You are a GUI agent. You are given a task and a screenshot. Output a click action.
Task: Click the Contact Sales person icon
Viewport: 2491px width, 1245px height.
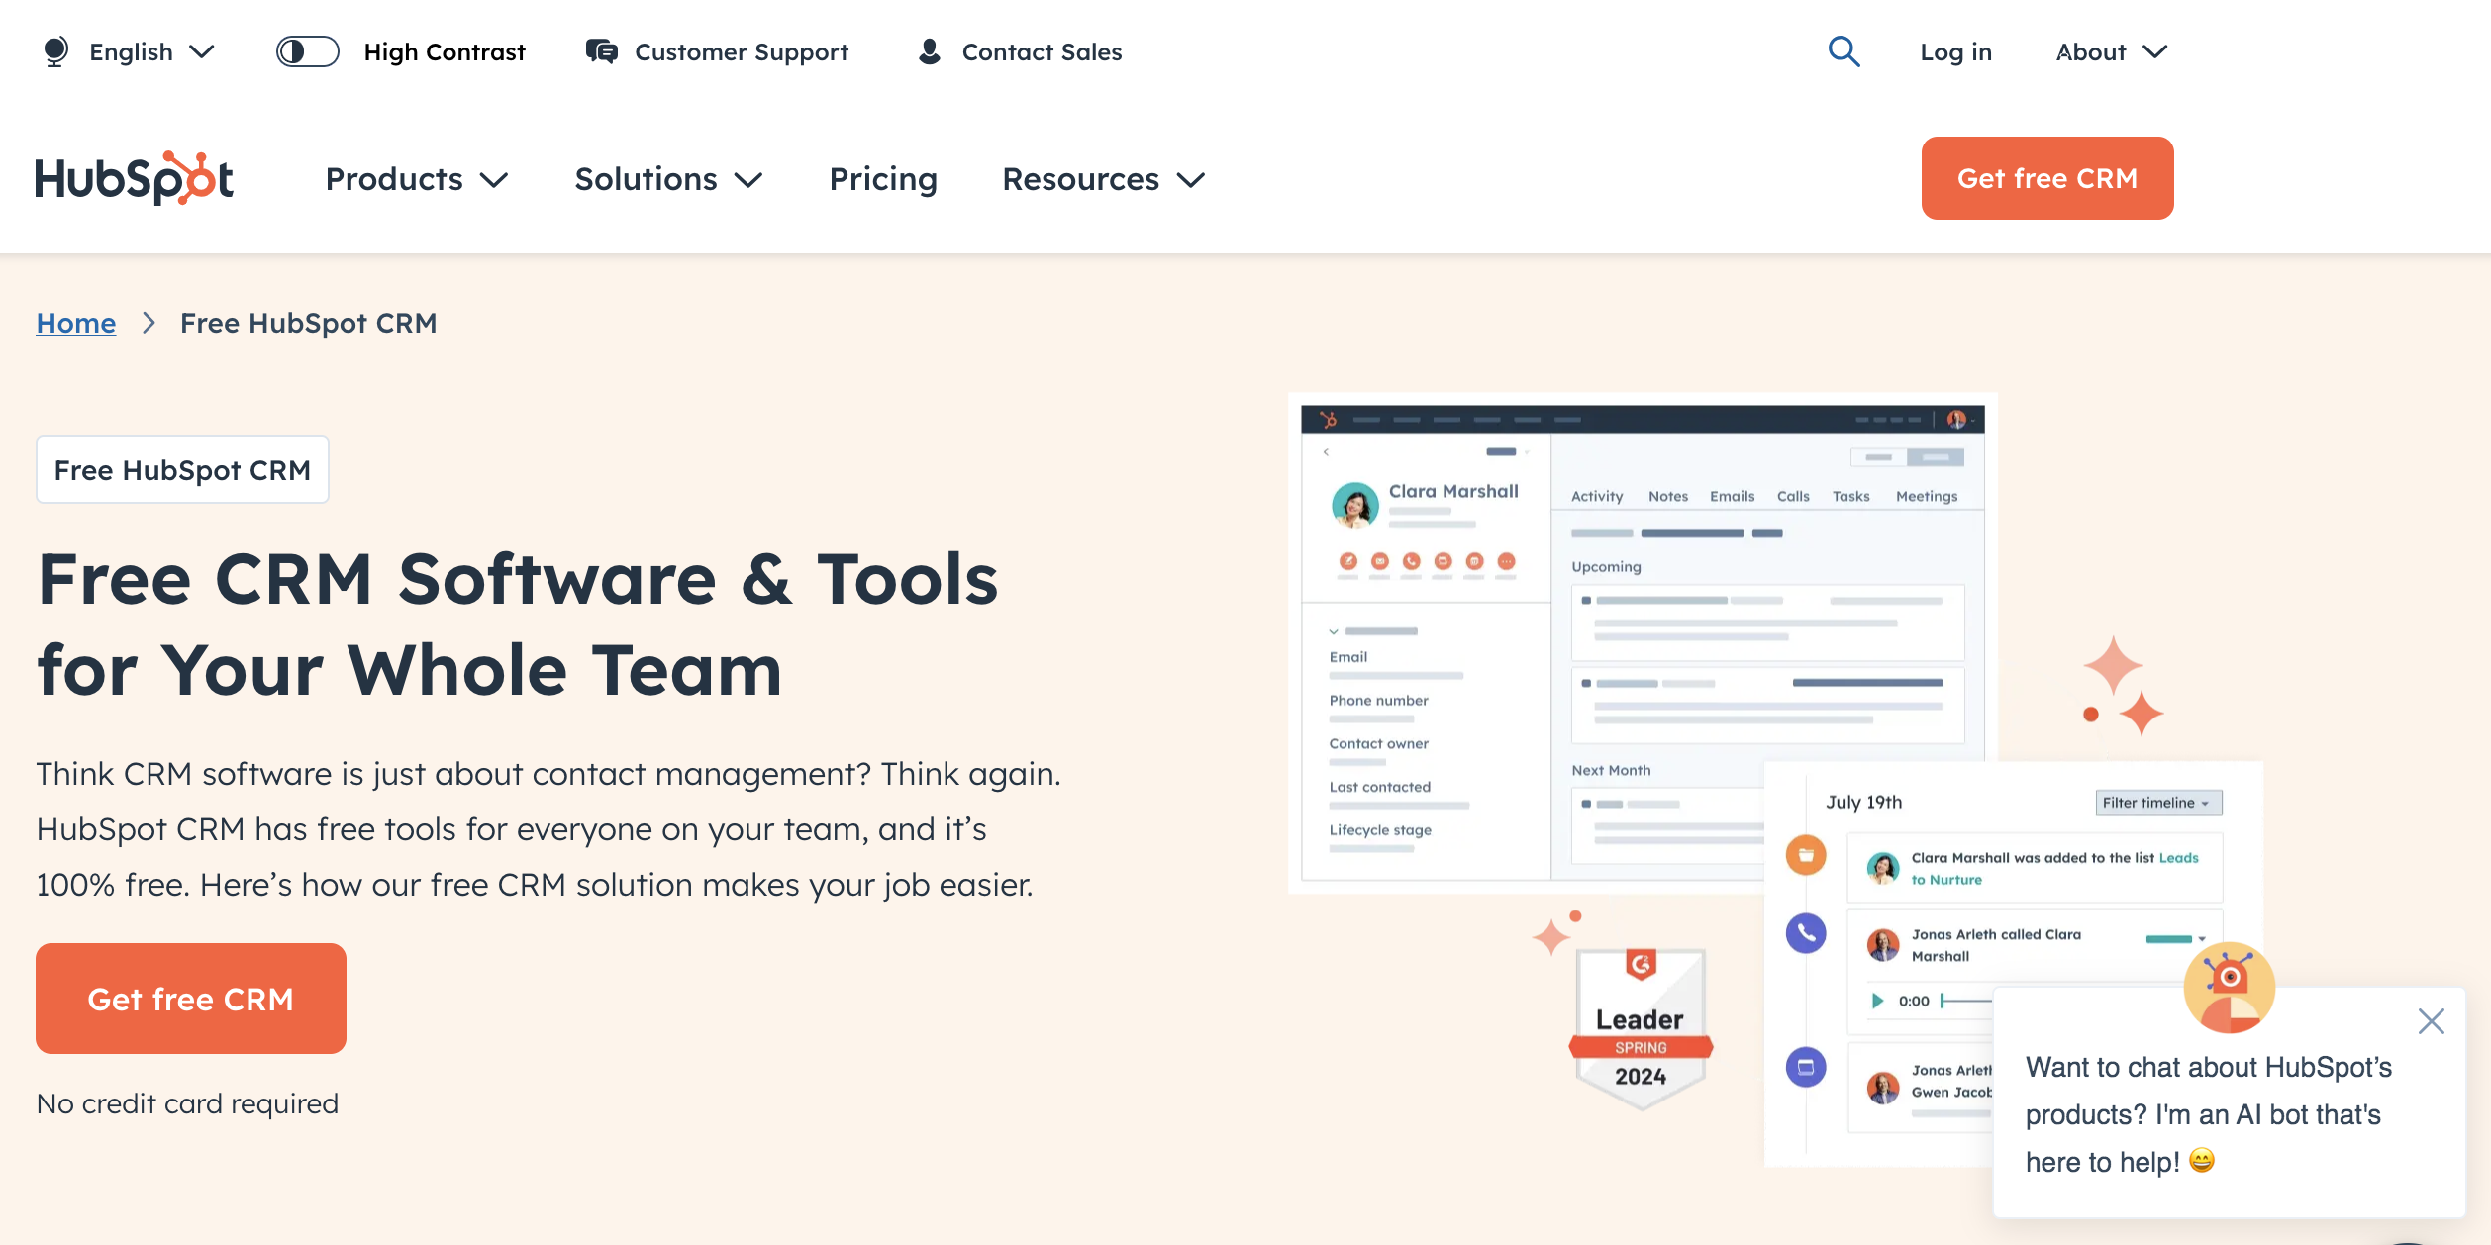929,51
